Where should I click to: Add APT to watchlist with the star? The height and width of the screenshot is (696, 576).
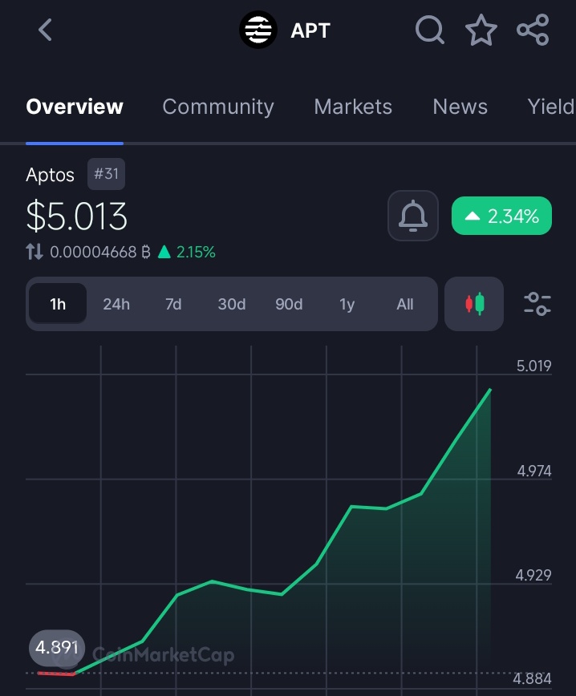[481, 30]
